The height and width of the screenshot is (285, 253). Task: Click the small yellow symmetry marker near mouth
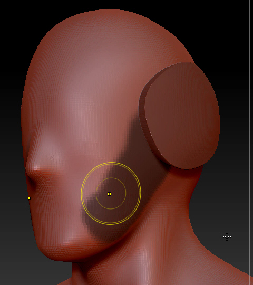click(29, 198)
